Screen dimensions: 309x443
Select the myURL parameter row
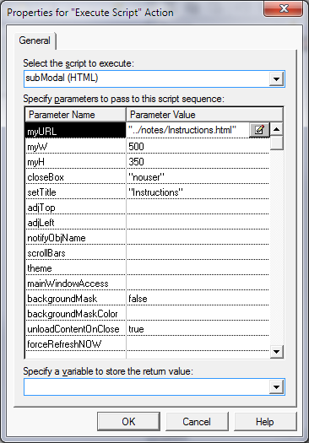pos(75,131)
